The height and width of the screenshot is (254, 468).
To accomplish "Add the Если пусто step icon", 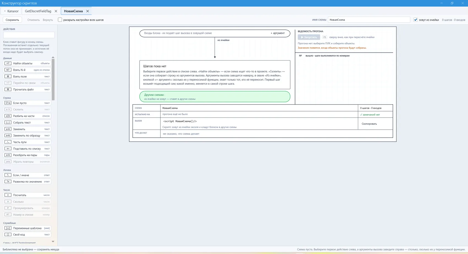I will (x=8, y=103).
